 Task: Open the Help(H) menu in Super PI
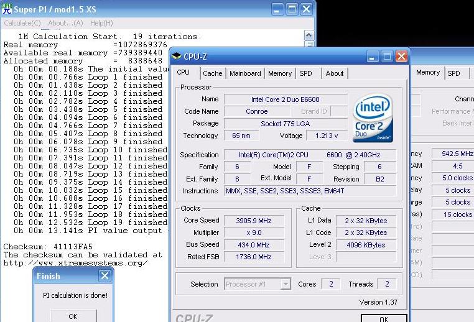click(101, 23)
